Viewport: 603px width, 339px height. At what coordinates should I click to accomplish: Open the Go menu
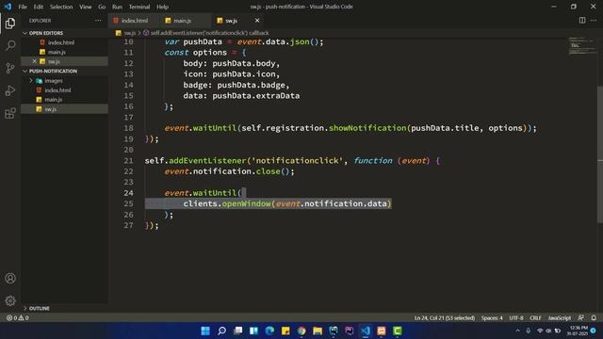[x=102, y=7]
